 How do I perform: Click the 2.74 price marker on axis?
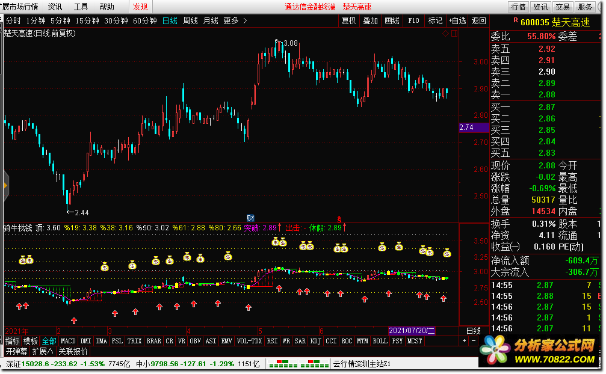(474, 127)
